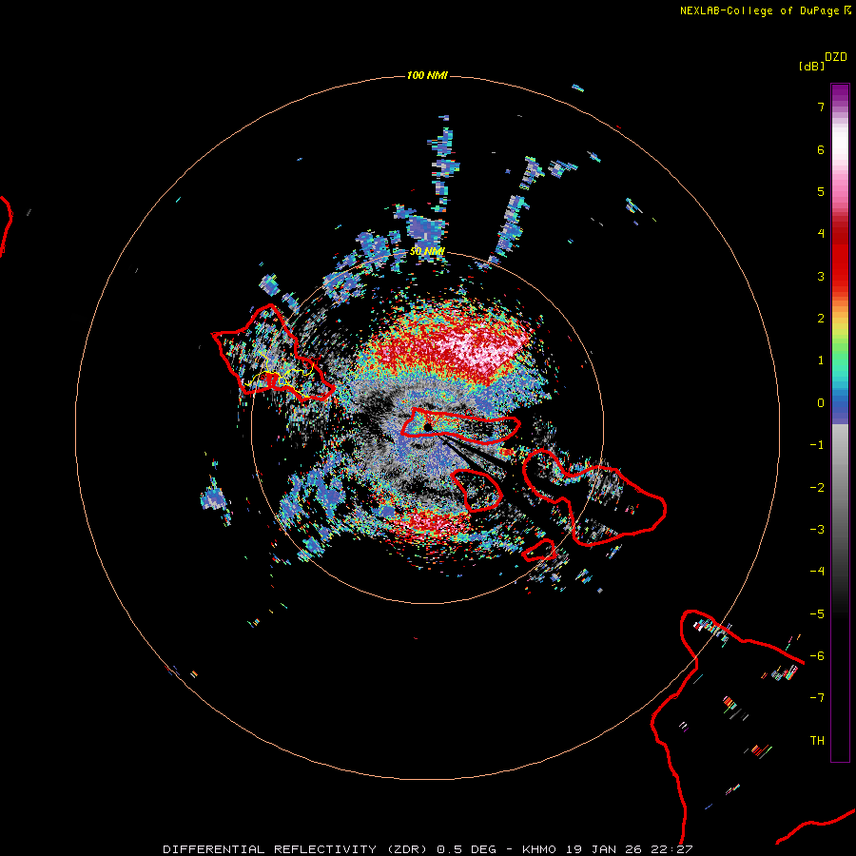856x856 pixels.
Task: Click the 'KHMO' station identifier in caption
Action: pos(539,849)
